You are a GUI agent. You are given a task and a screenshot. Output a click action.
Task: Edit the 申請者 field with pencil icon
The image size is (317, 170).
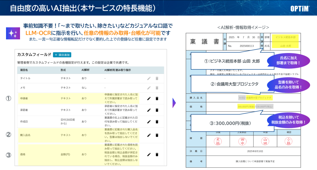[149, 98]
